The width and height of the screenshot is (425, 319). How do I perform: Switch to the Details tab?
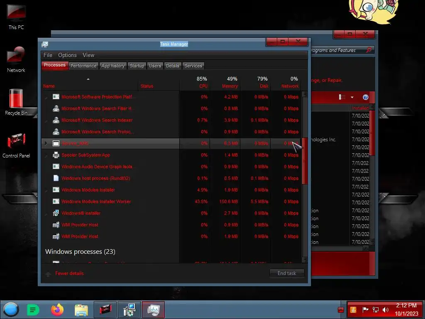(x=172, y=66)
